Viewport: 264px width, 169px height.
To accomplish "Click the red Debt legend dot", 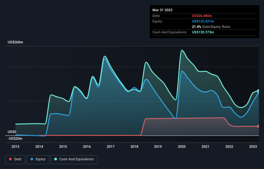I will 10,159.
